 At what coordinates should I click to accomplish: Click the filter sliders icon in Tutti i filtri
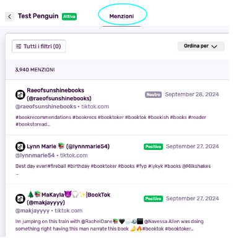[19, 46]
